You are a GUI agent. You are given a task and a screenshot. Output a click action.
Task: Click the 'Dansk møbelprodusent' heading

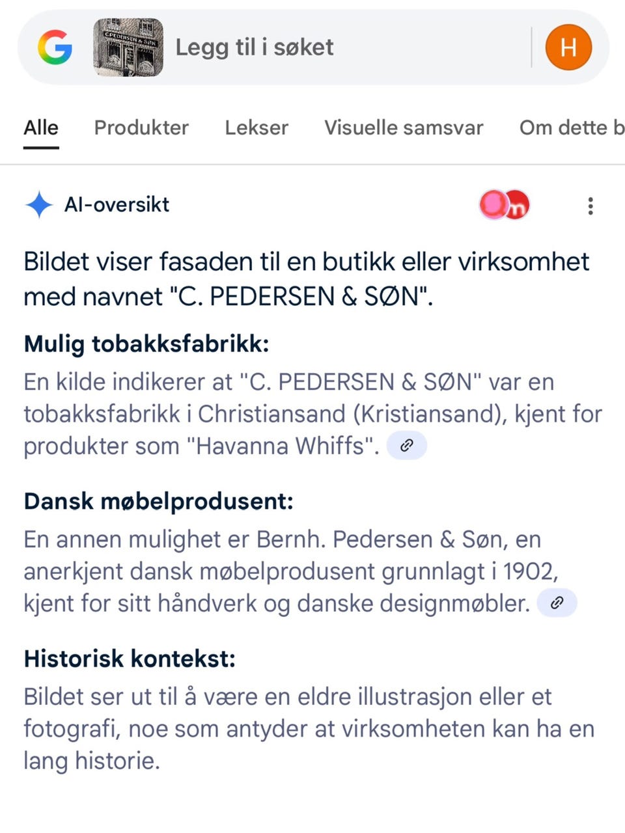point(158,501)
